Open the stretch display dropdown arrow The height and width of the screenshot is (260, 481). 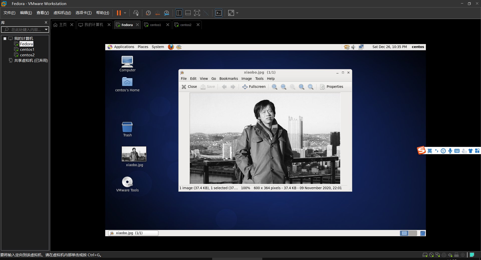(237, 13)
